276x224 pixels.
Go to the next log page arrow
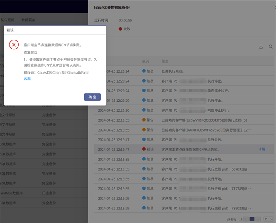[258, 219]
